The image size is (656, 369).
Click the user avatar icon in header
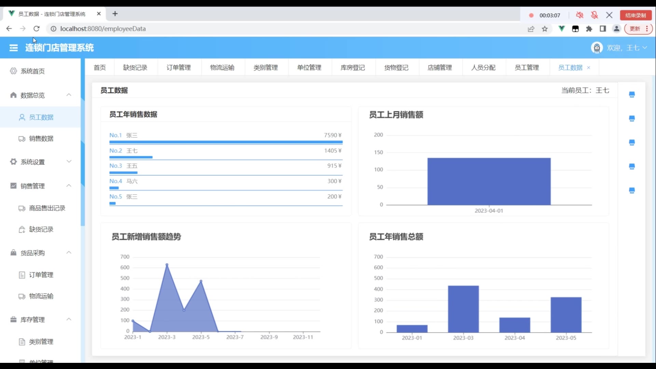coord(597,48)
